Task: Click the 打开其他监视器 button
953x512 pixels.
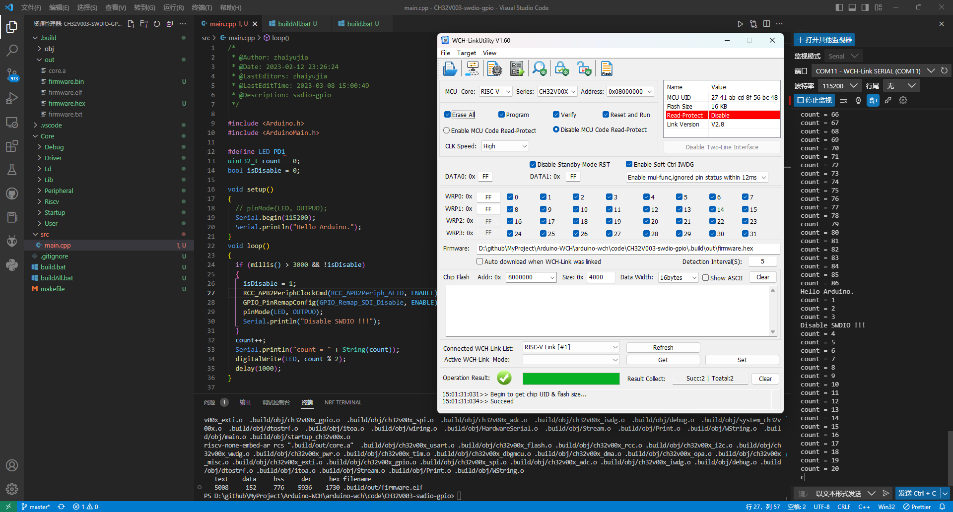Action: click(x=824, y=40)
